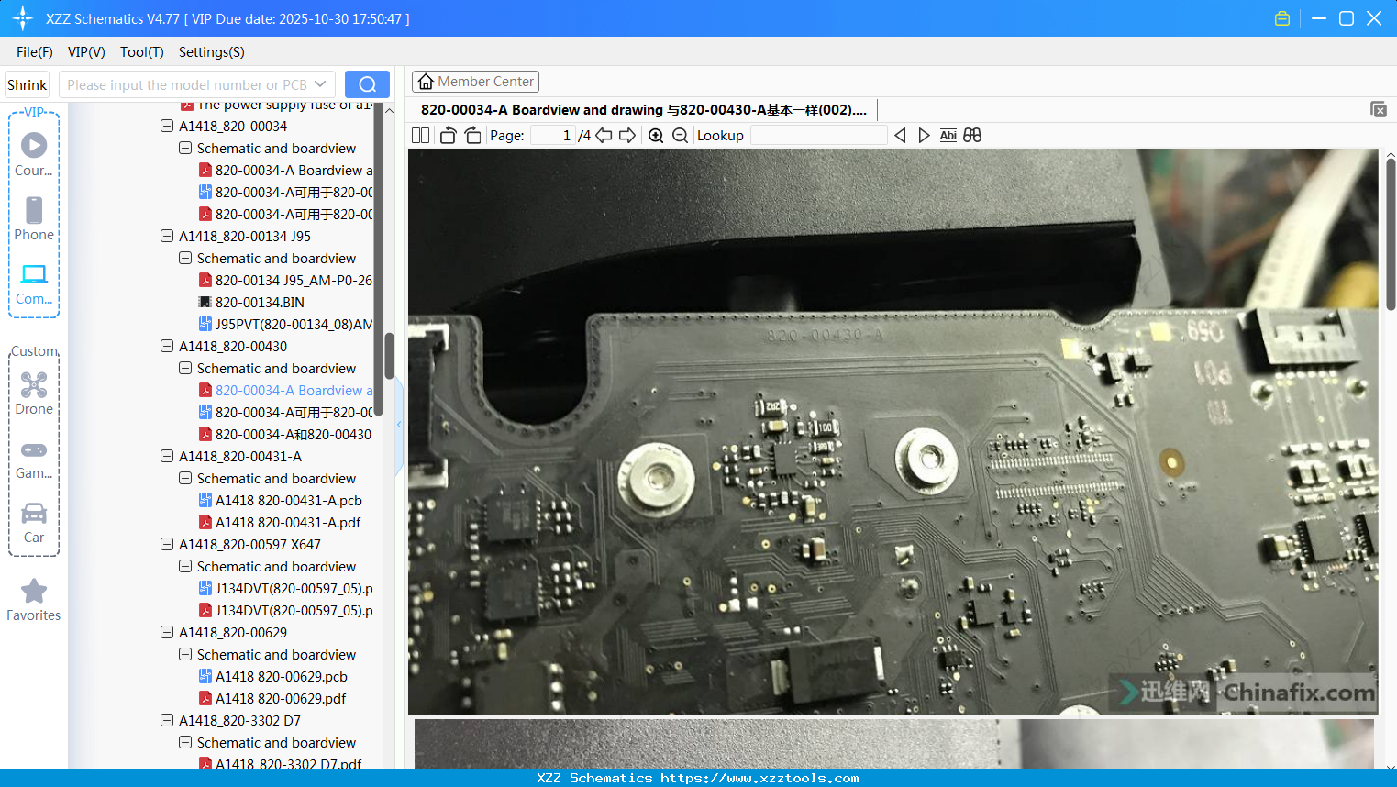Open the Drone category
Viewport: 1397px width, 787px height.
[x=34, y=393]
